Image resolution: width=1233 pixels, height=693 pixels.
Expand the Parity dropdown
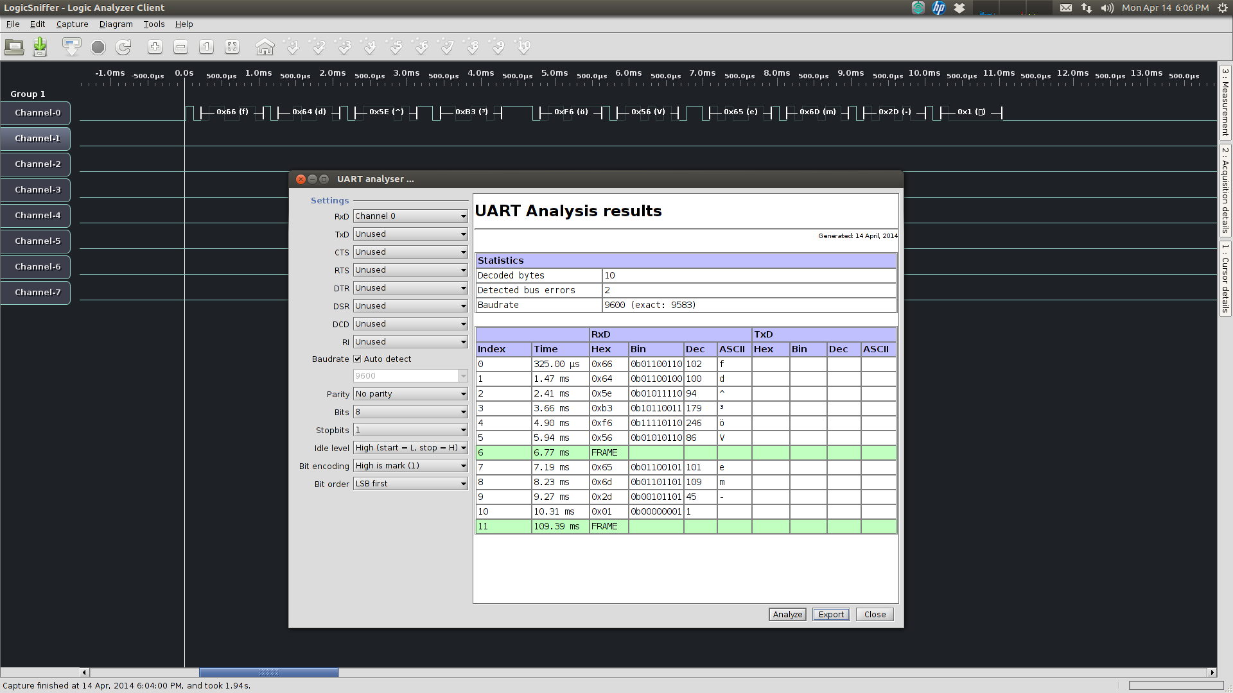410,394
